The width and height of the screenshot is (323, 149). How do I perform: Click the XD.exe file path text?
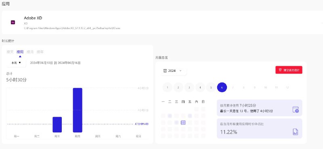tap(72, 28)
